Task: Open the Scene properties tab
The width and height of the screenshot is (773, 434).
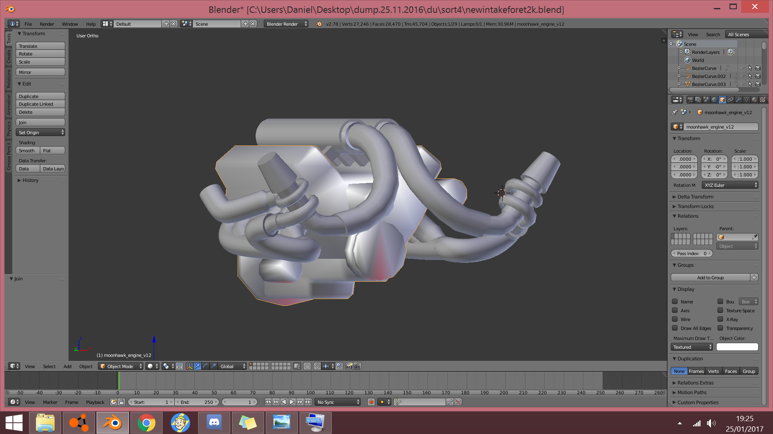Action: 706,100
